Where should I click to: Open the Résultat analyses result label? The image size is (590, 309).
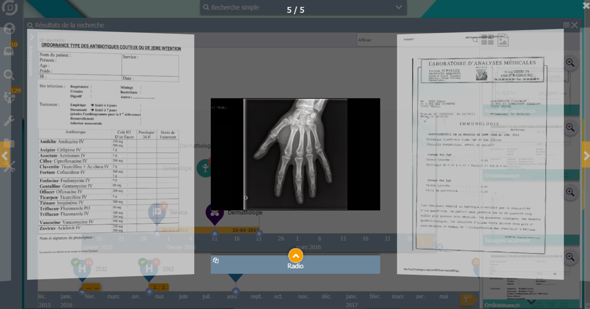coord(509,110)
